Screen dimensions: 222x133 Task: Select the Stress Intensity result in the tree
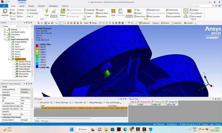pos(24,69)
